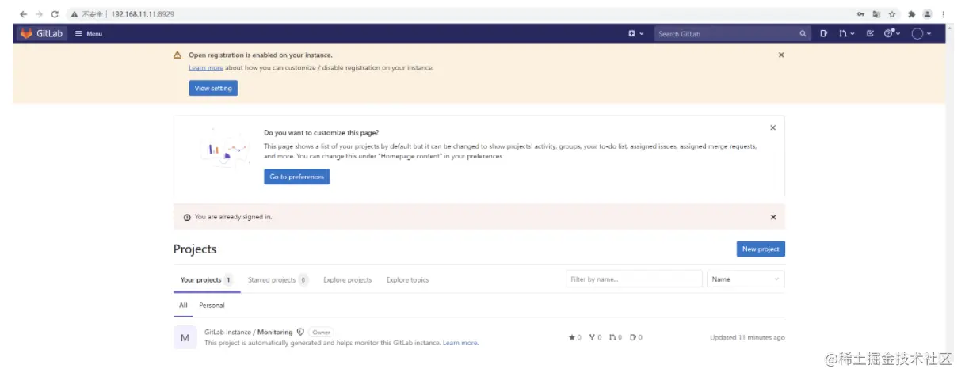The image size is (965, 380).
Task: Click the star count icon for Monitoring
Action: coord(572,337)
